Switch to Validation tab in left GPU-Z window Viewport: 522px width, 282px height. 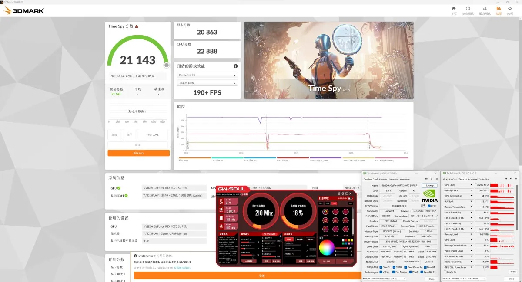click(405, 180)
